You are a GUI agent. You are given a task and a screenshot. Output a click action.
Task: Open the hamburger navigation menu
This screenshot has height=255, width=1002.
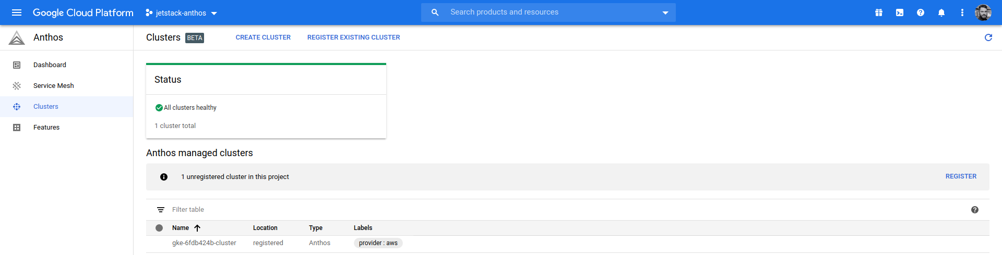point(17,12)
